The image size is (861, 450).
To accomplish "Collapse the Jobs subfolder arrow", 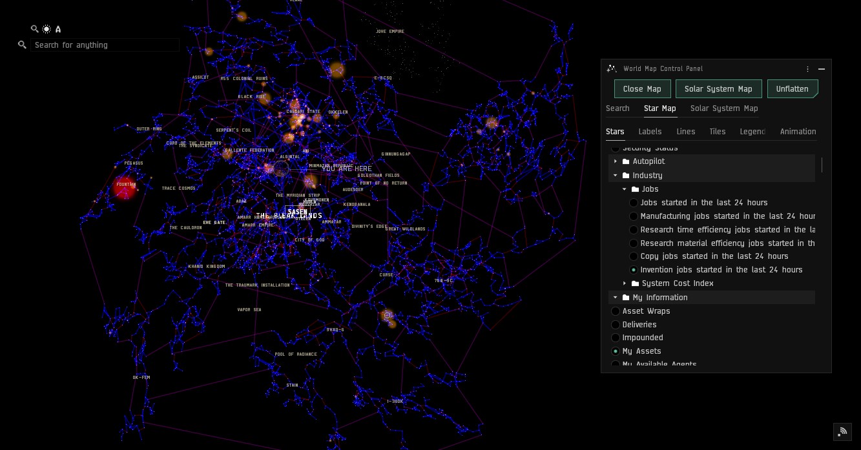I will click(x=625, y=189).
